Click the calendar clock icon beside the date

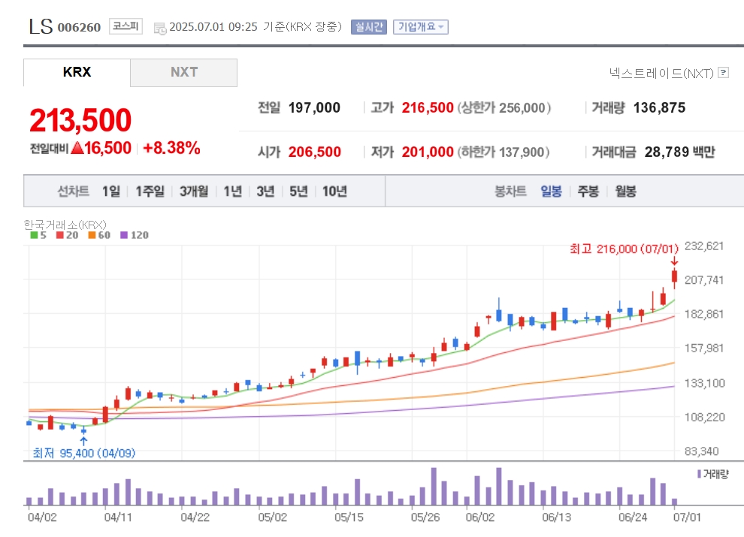pyautogui.click(x=160, y=29)
